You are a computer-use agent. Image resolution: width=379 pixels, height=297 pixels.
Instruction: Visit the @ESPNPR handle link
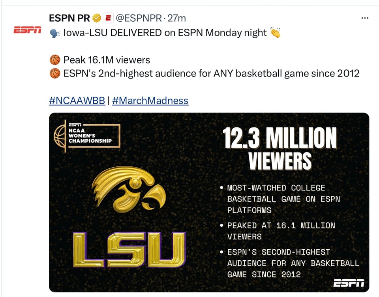[x=139, y=18]
